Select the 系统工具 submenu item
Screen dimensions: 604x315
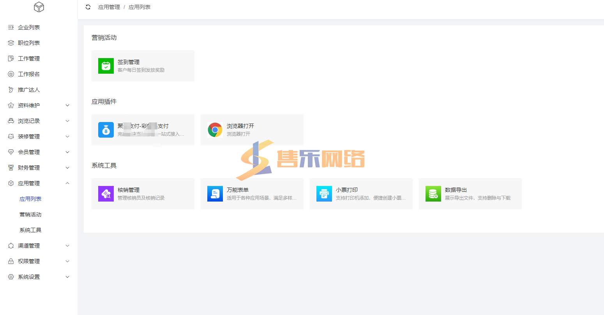[30, 230]
